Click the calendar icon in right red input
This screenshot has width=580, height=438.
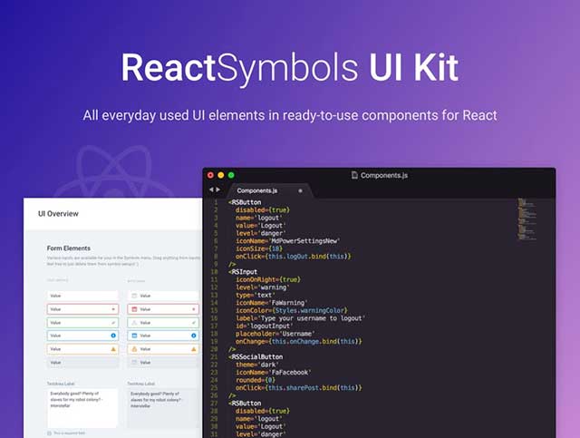[x=135, y=309]
